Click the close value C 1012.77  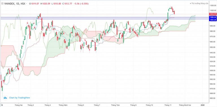click(x=67, y=4)
